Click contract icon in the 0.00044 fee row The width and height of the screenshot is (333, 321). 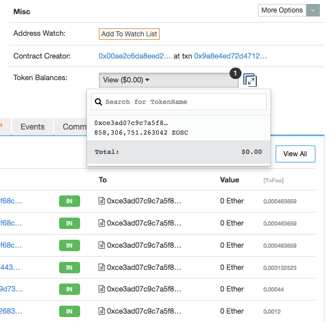[x=102, y=289]
